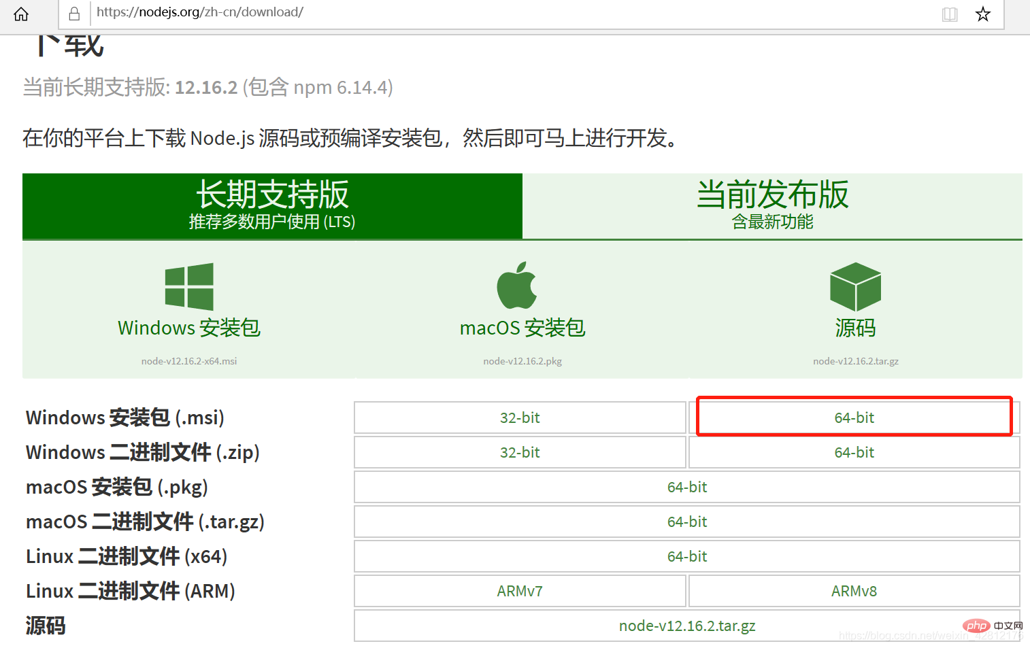Add page to favorites star icon
Viewport: 1030px width, 648px height.
pos(983,14)
